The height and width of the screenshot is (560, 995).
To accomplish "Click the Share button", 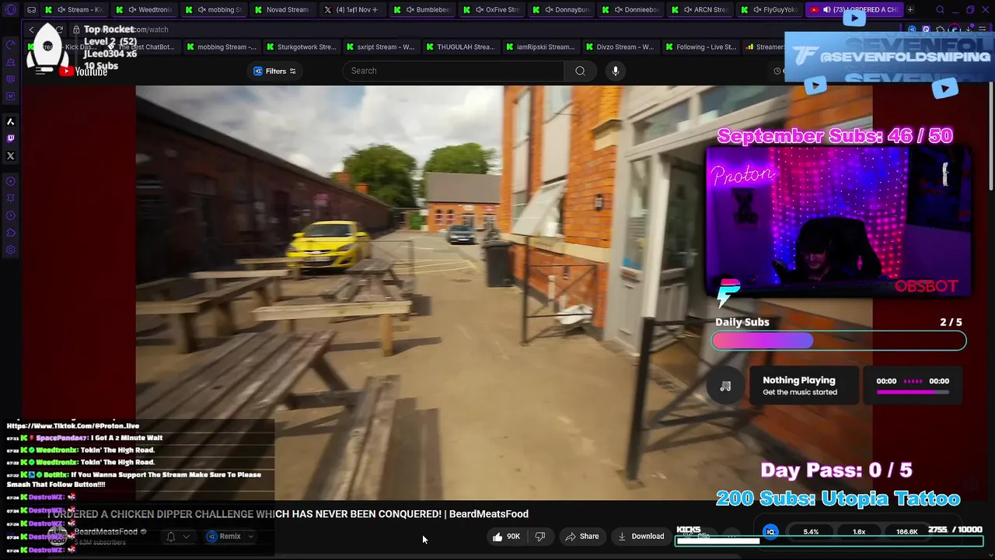I will point(582,536).
